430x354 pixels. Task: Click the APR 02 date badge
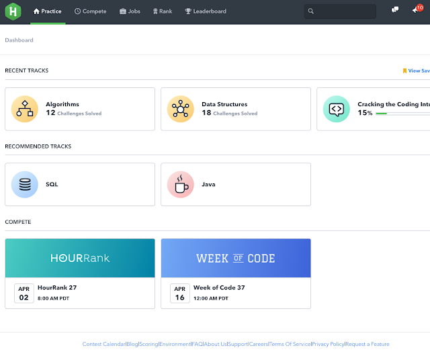(24, 293)
